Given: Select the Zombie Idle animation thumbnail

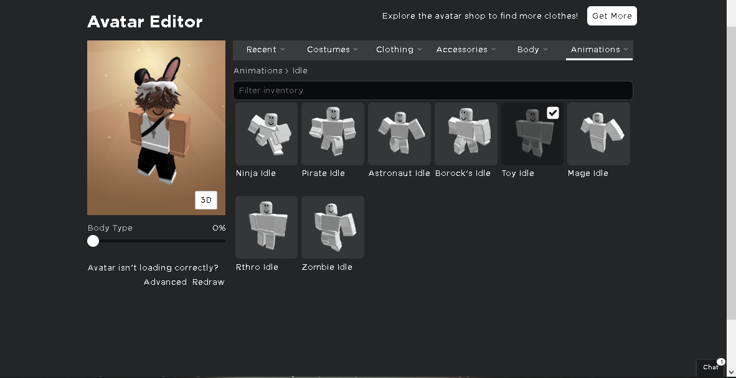Looking at the screenshot, I should pos(333,227).
